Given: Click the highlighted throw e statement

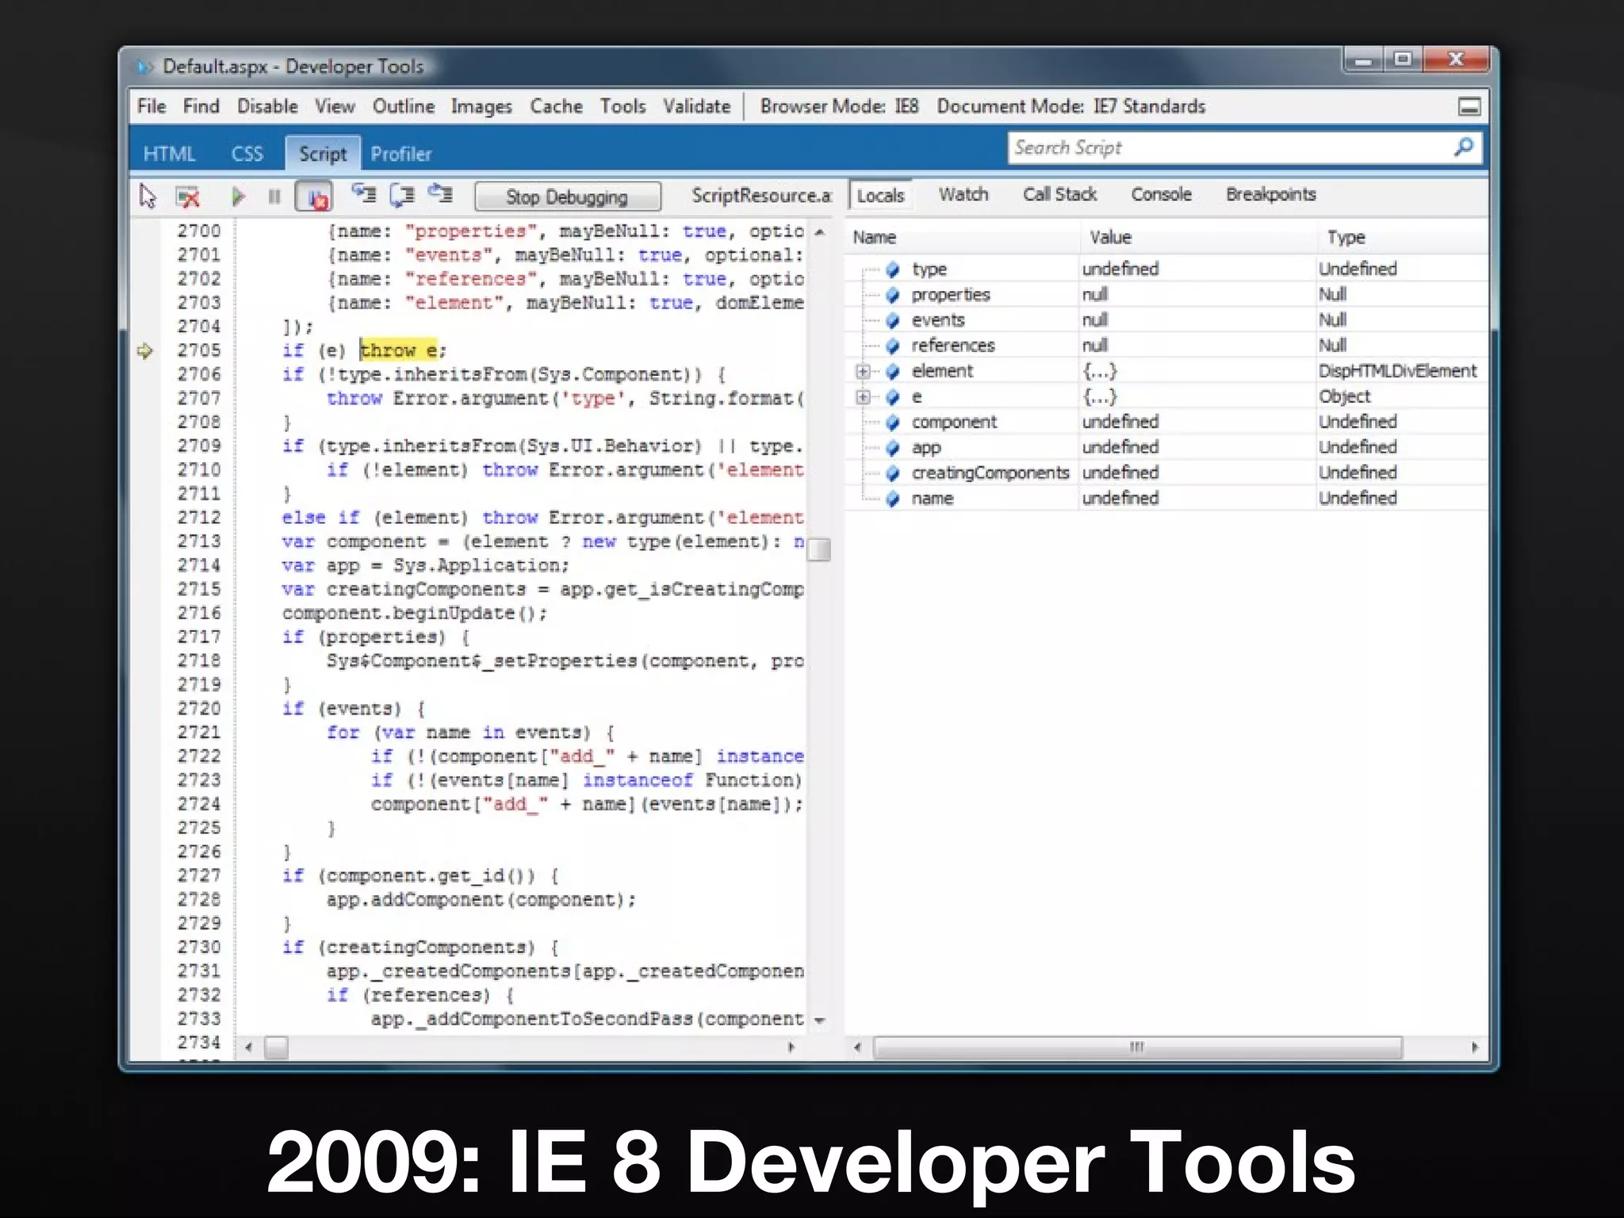Looking at the screenshot, I should click(x=399, y=350).
